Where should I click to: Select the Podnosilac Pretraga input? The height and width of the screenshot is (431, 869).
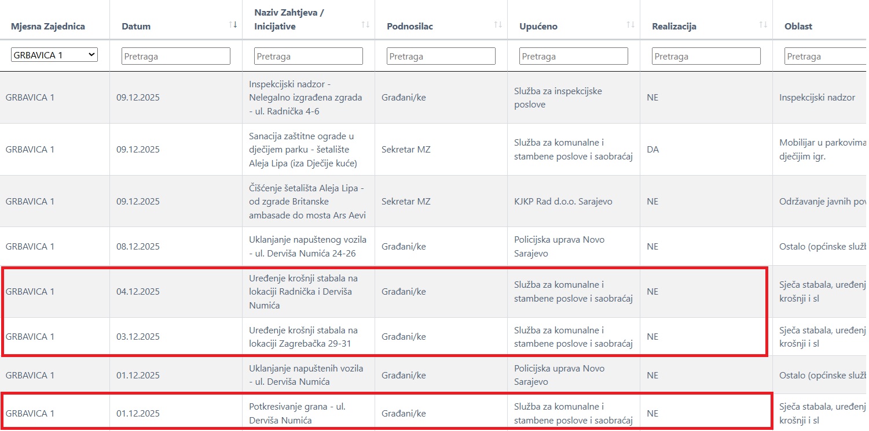(x=441, y=56)
